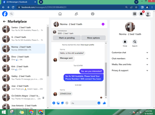Open Facebook search magnifier icon
Image resolution: width=155 pixels, height=115 pixels.
pyautogui.click(x=11, y=14)
